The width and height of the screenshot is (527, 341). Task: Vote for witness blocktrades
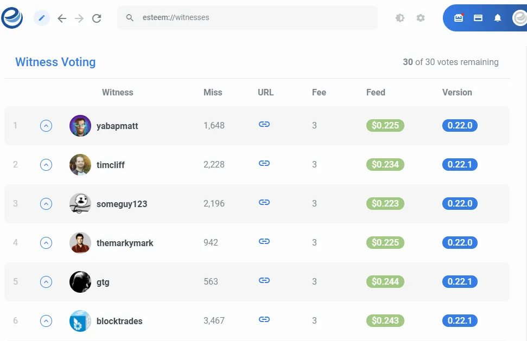point(46,320)
